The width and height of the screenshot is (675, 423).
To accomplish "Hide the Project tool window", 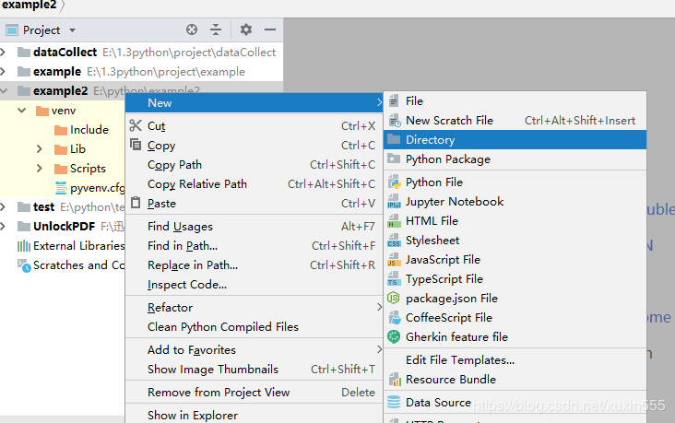I will 268,30.
